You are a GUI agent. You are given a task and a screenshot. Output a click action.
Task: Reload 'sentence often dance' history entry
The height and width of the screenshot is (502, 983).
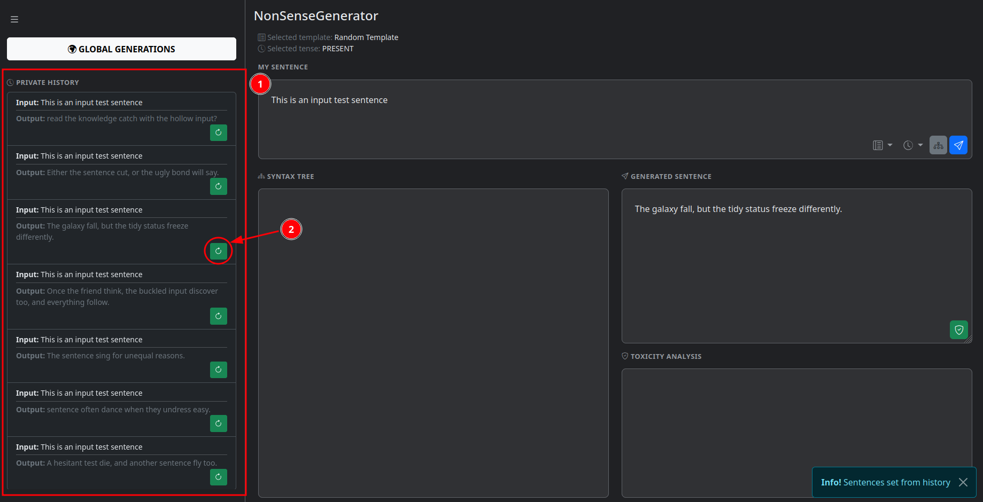pyautogui.click(x=218, y=423)
